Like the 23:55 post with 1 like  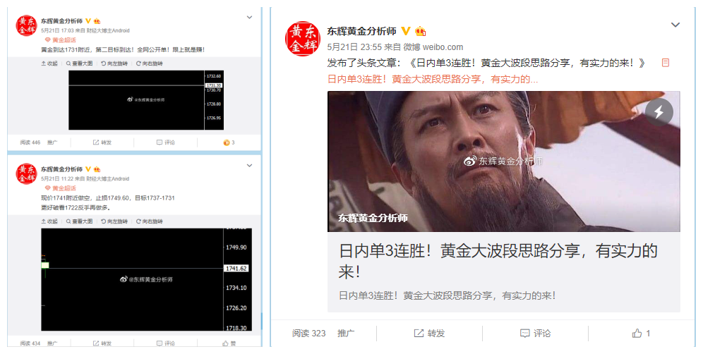click(641, 333)
